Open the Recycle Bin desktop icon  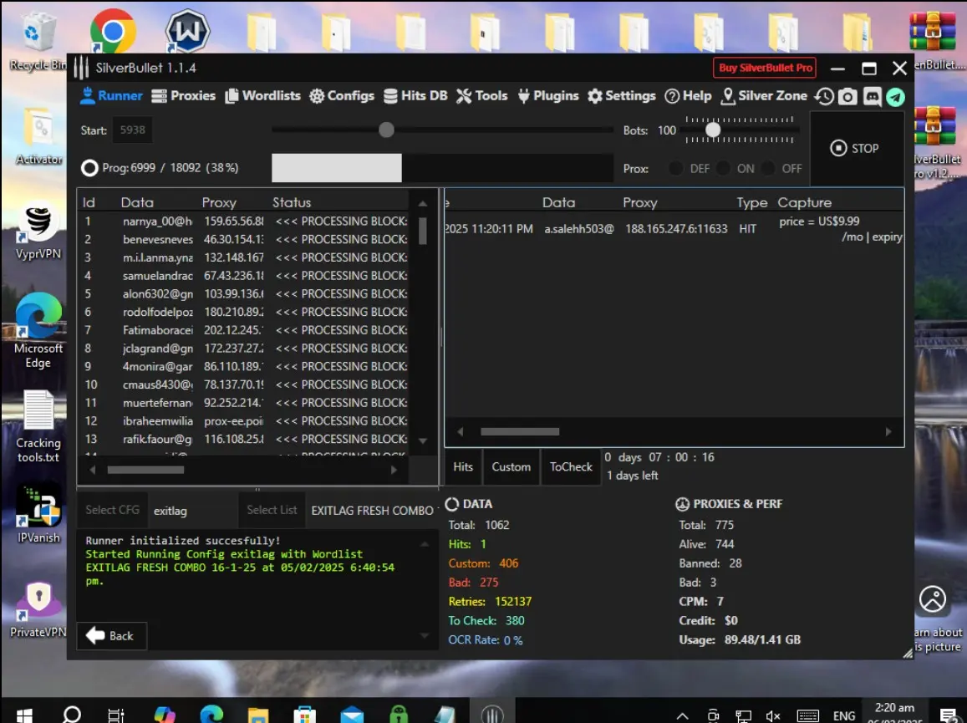click(x=37, y=40)
